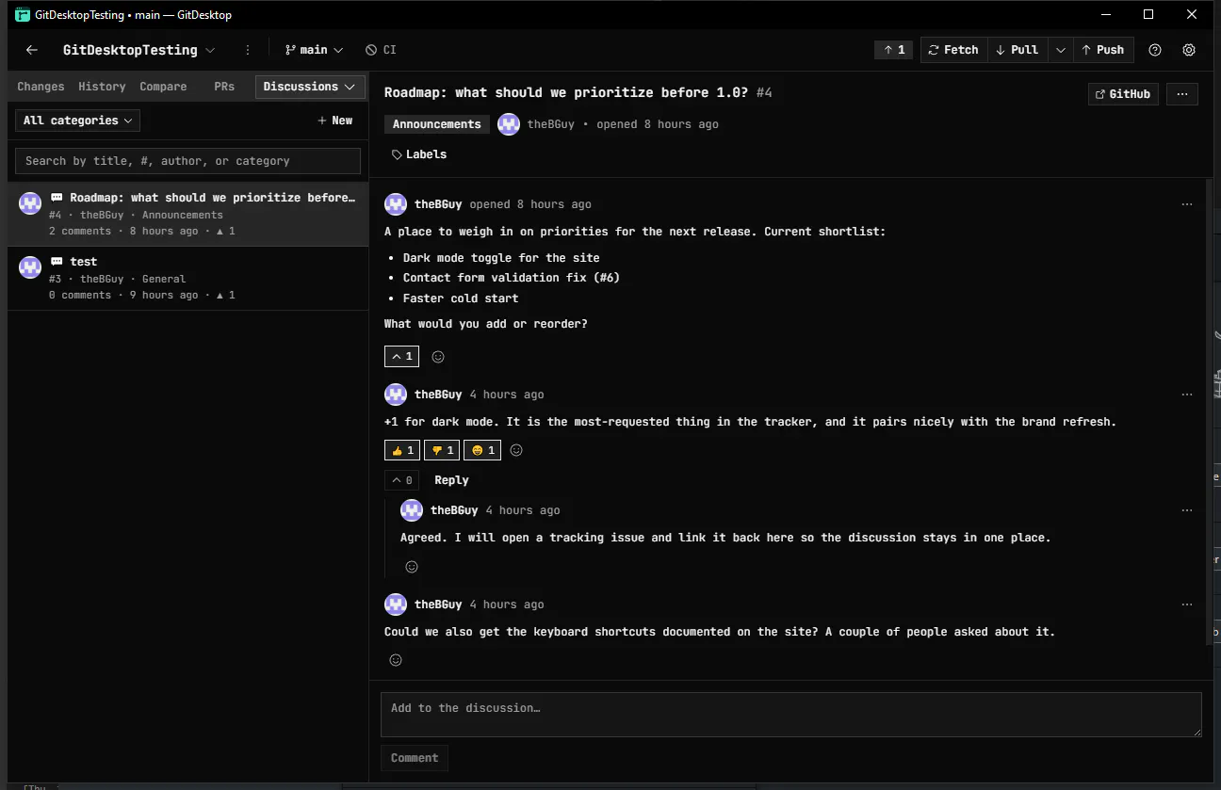The width and height of the screenshot is (1221, 790).
Task: Open the Labels tag control
Action: (x=419, y=154)
